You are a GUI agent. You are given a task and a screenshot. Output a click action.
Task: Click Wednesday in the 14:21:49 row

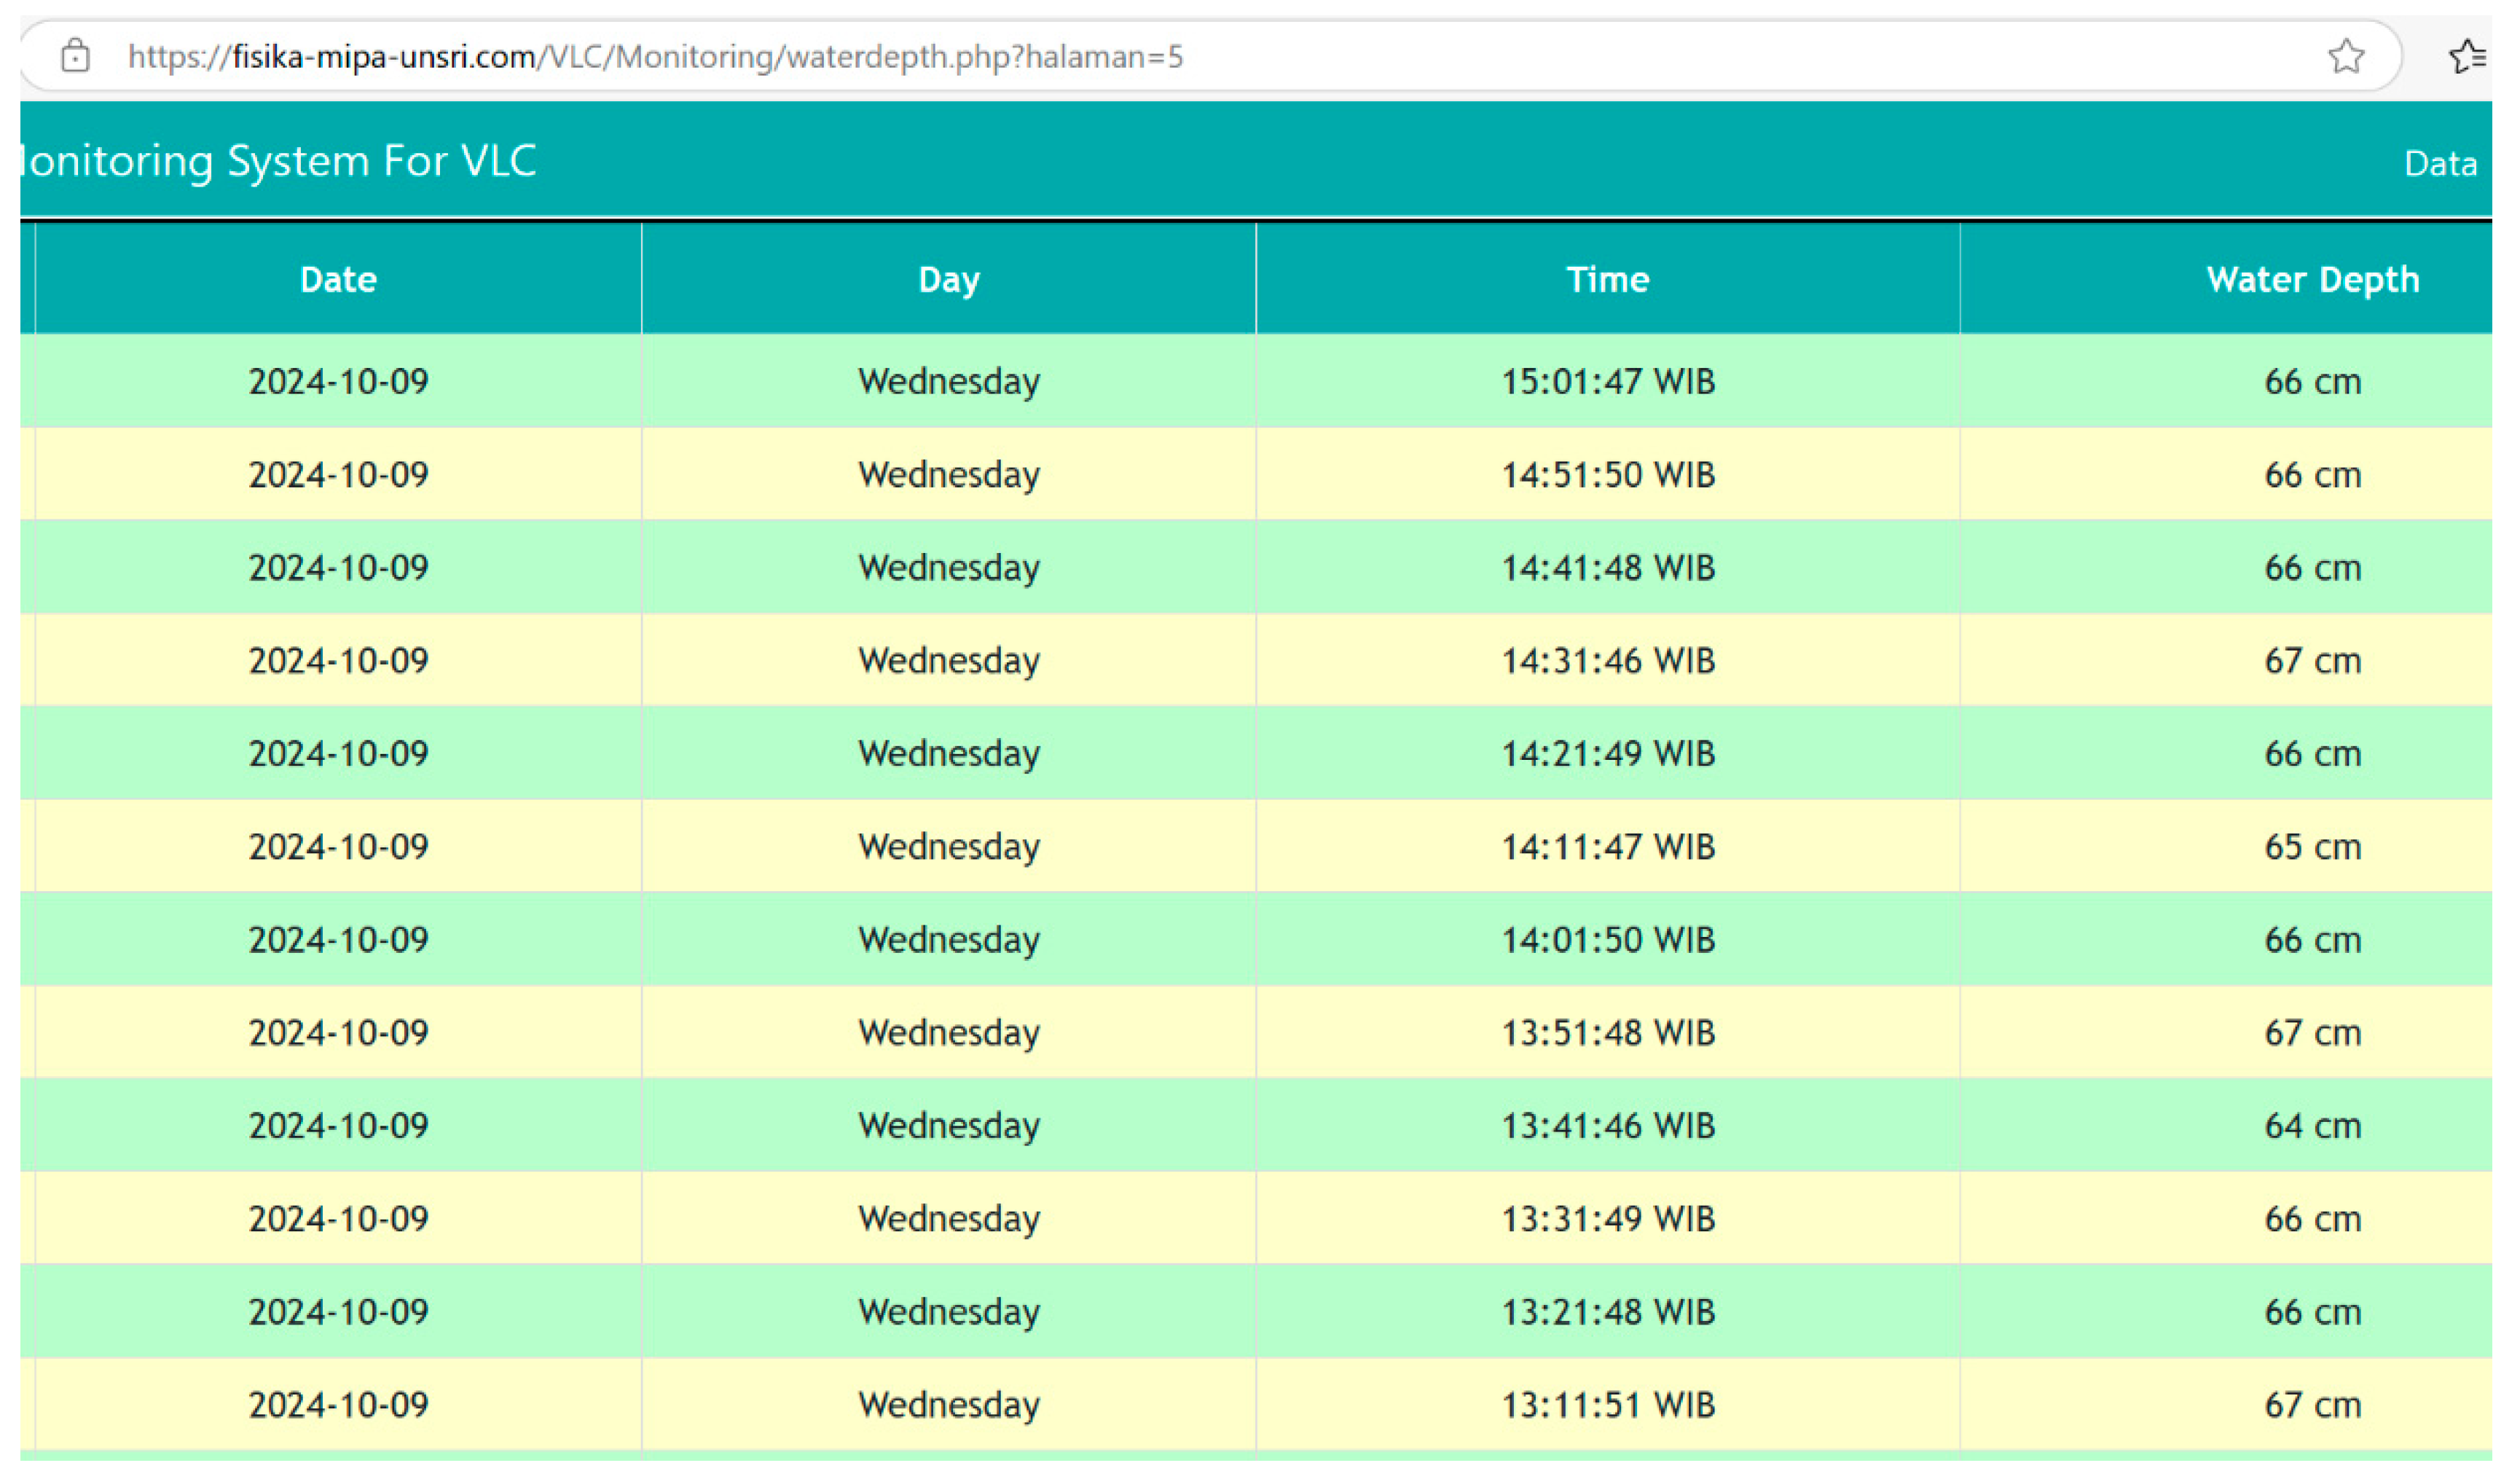[948, 753]
